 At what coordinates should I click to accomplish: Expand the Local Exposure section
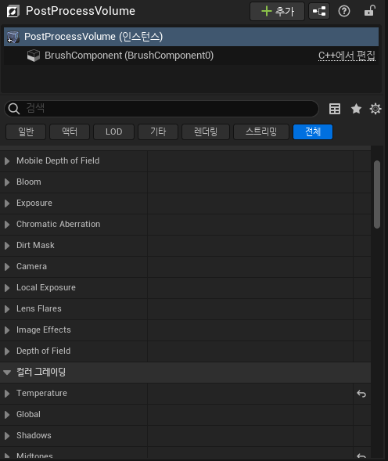point(7,288)
